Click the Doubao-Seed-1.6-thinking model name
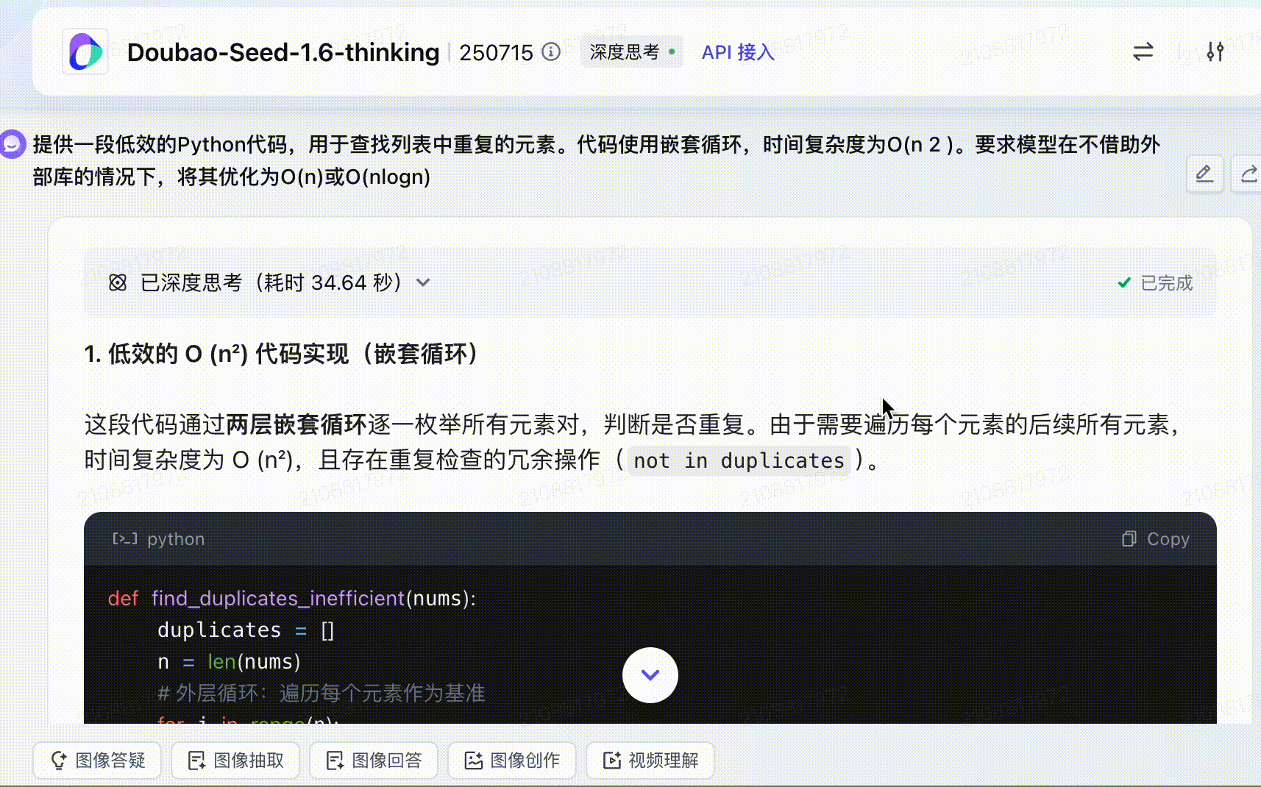Viewport: 1261px width, 787px height. tap(283, 52)
